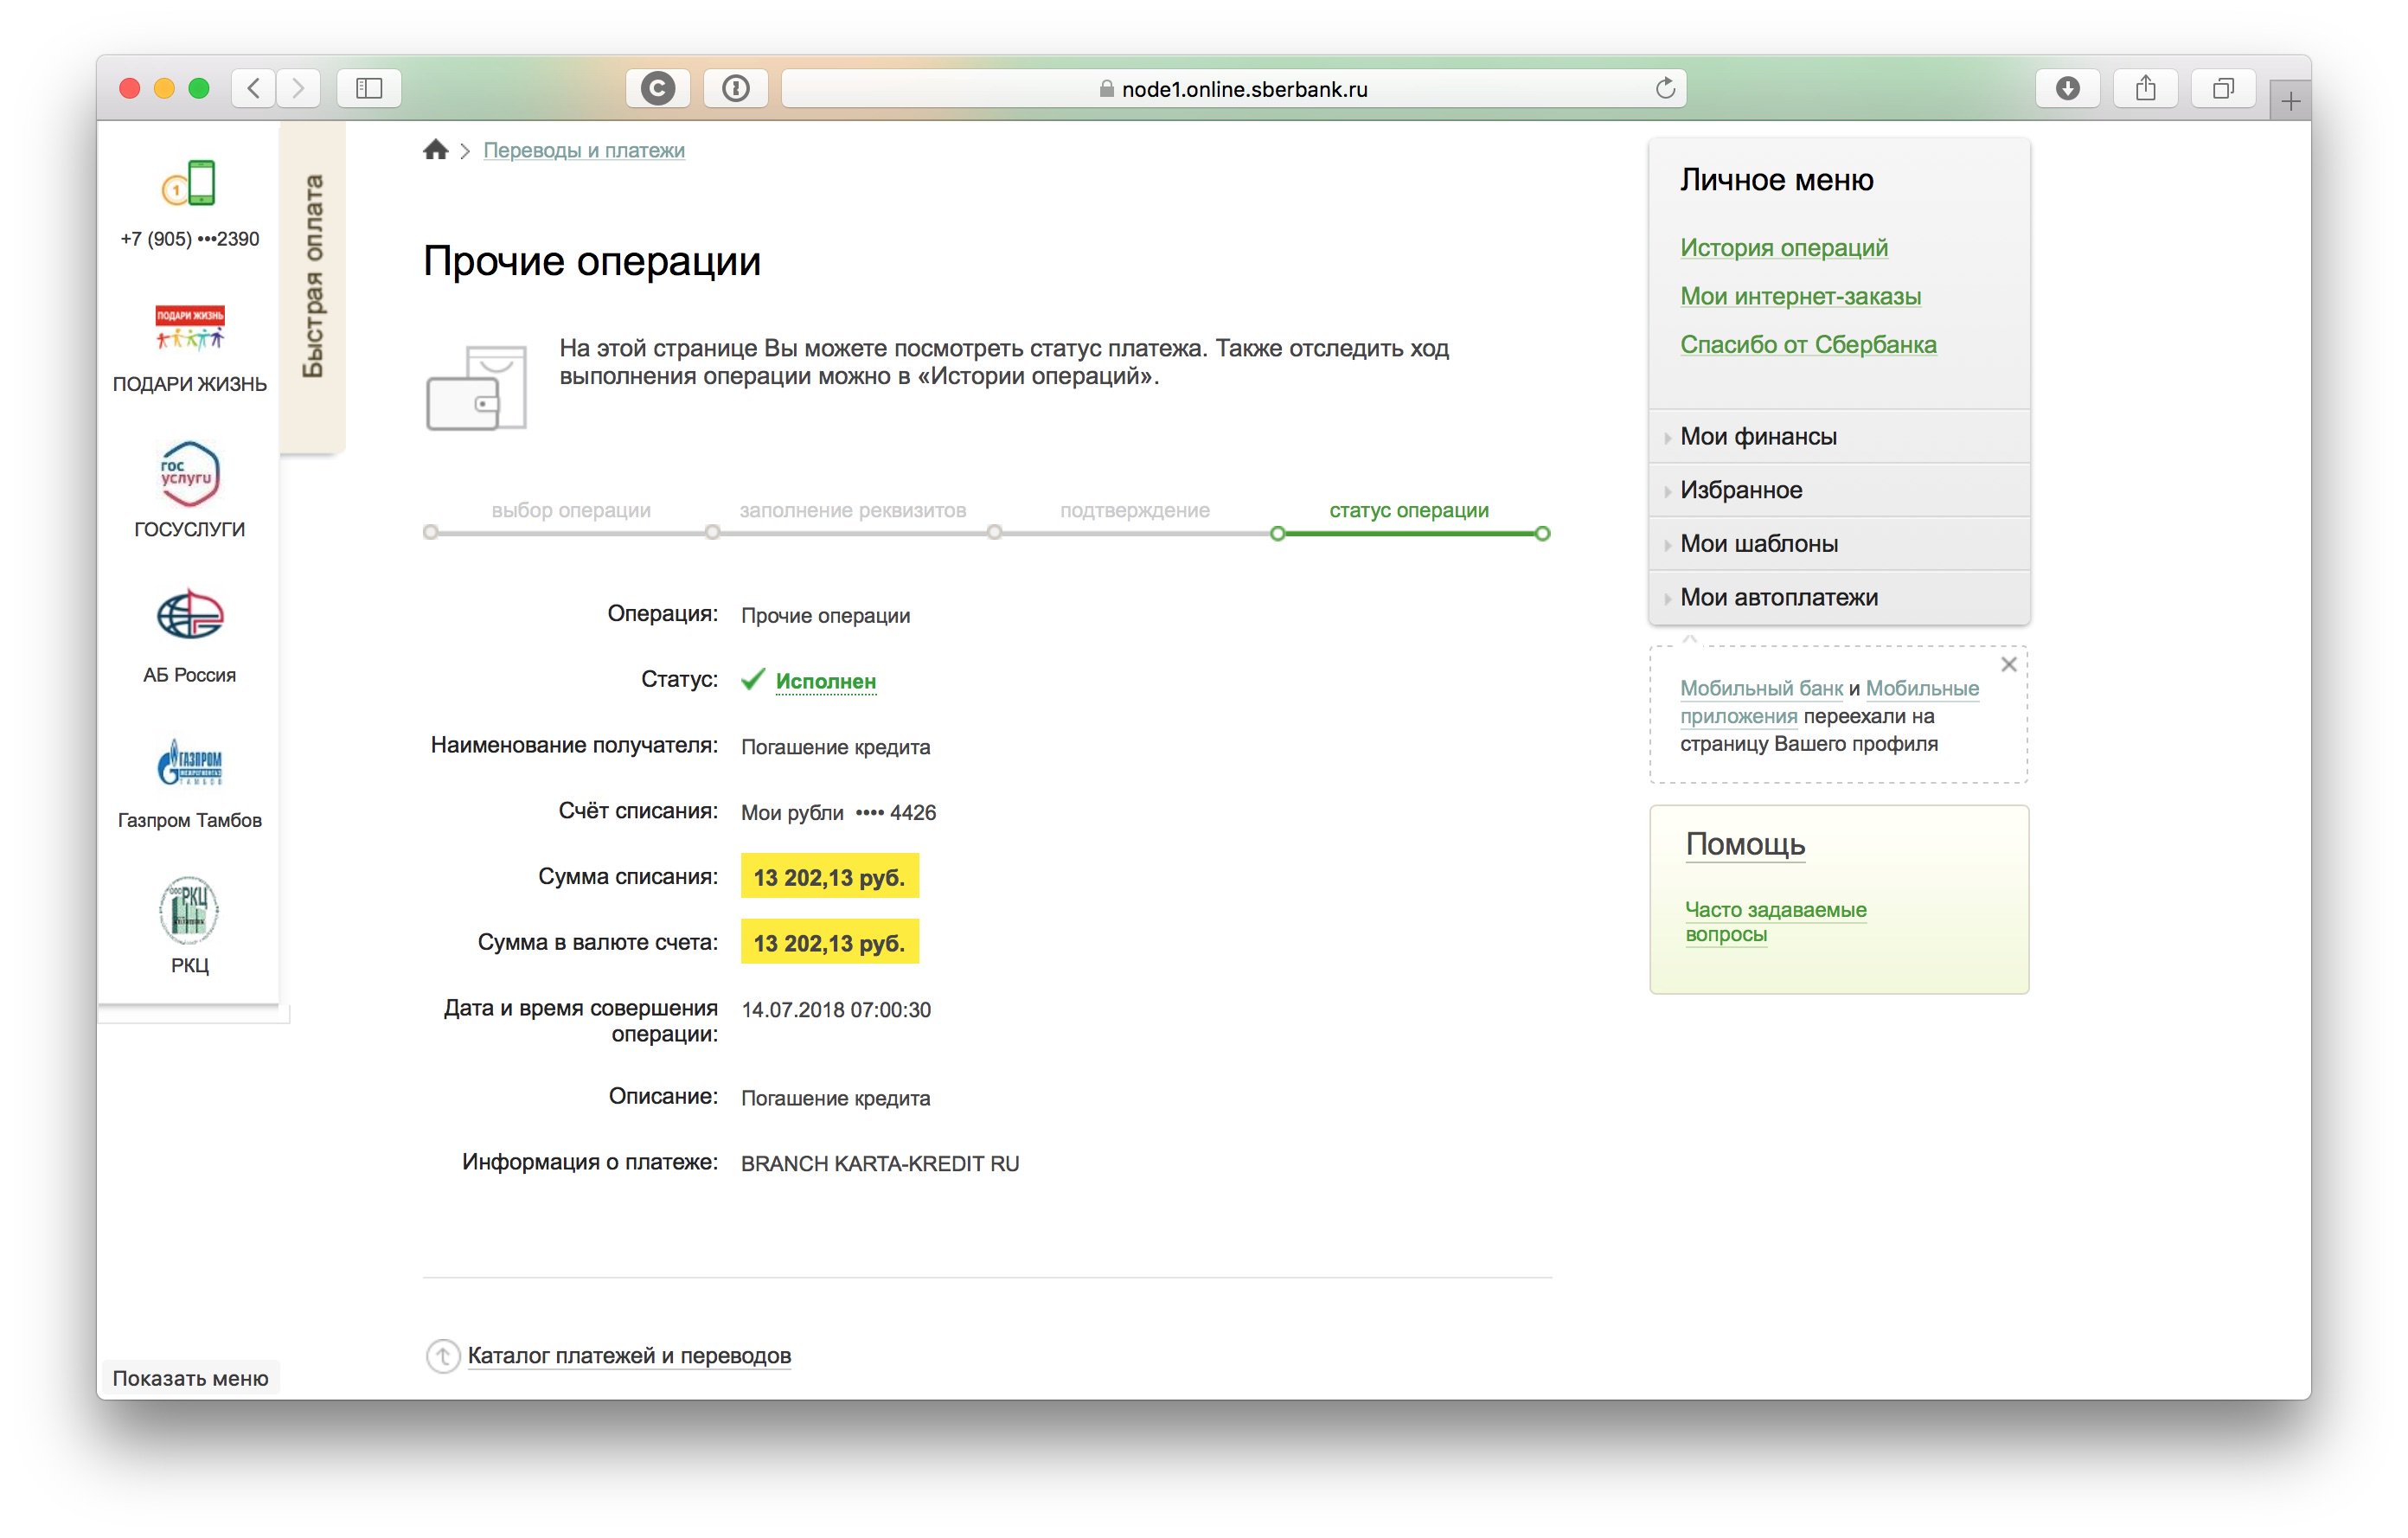Click the Сумма в валюте счета amount
2408x1538 pixels.
coord(829,943)
